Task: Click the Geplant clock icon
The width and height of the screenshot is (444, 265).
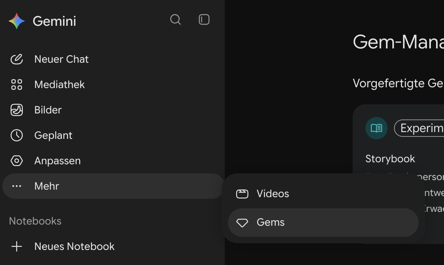Action: 17,135
